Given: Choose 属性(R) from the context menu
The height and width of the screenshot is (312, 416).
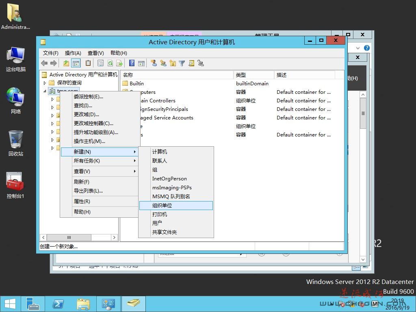Looking at the screenshot, I should [100, 201].
